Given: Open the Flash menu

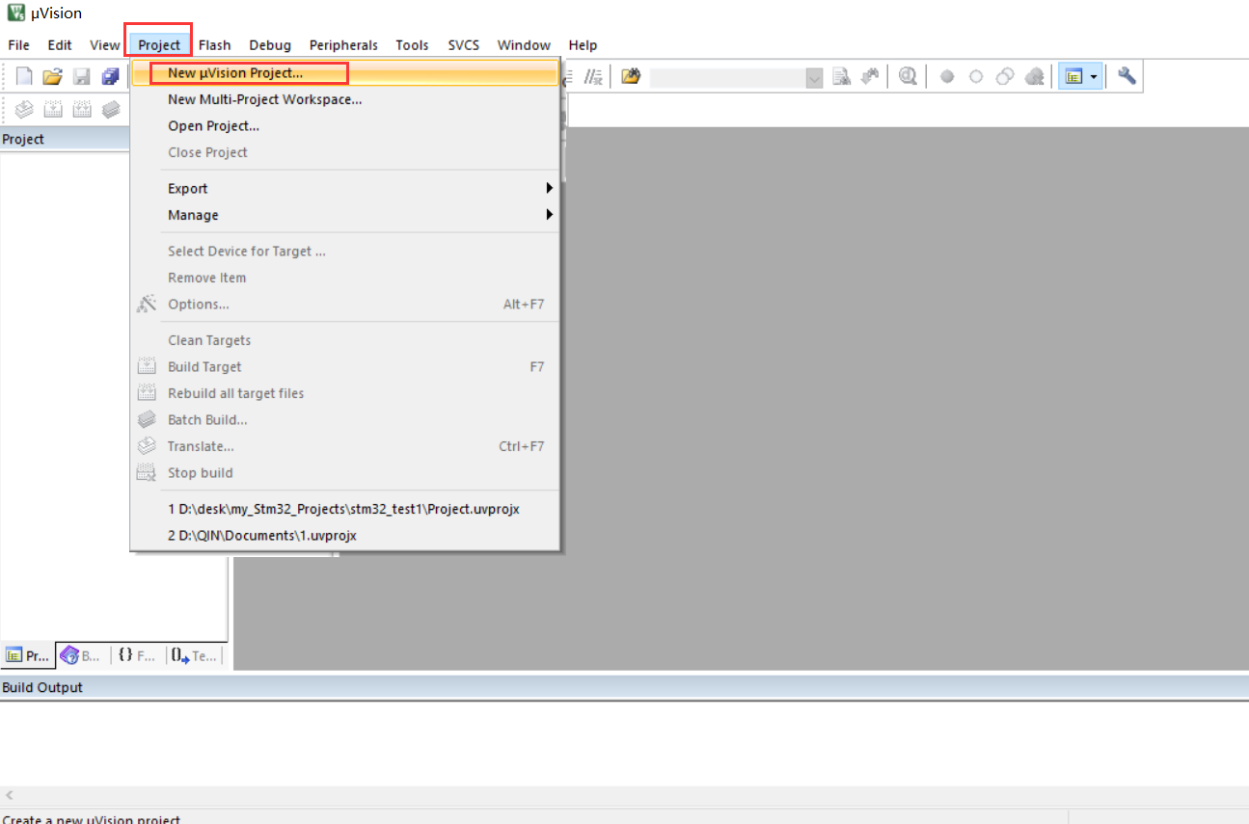Looking at the screenshot, I should pyautogui.click(x=215, y=44).
